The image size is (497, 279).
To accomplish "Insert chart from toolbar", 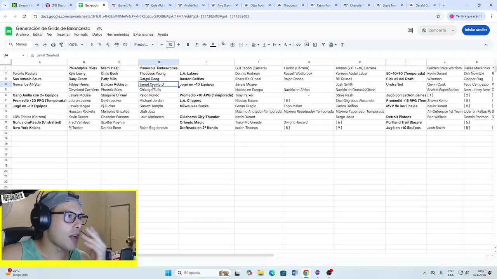I will pos(315,45).
